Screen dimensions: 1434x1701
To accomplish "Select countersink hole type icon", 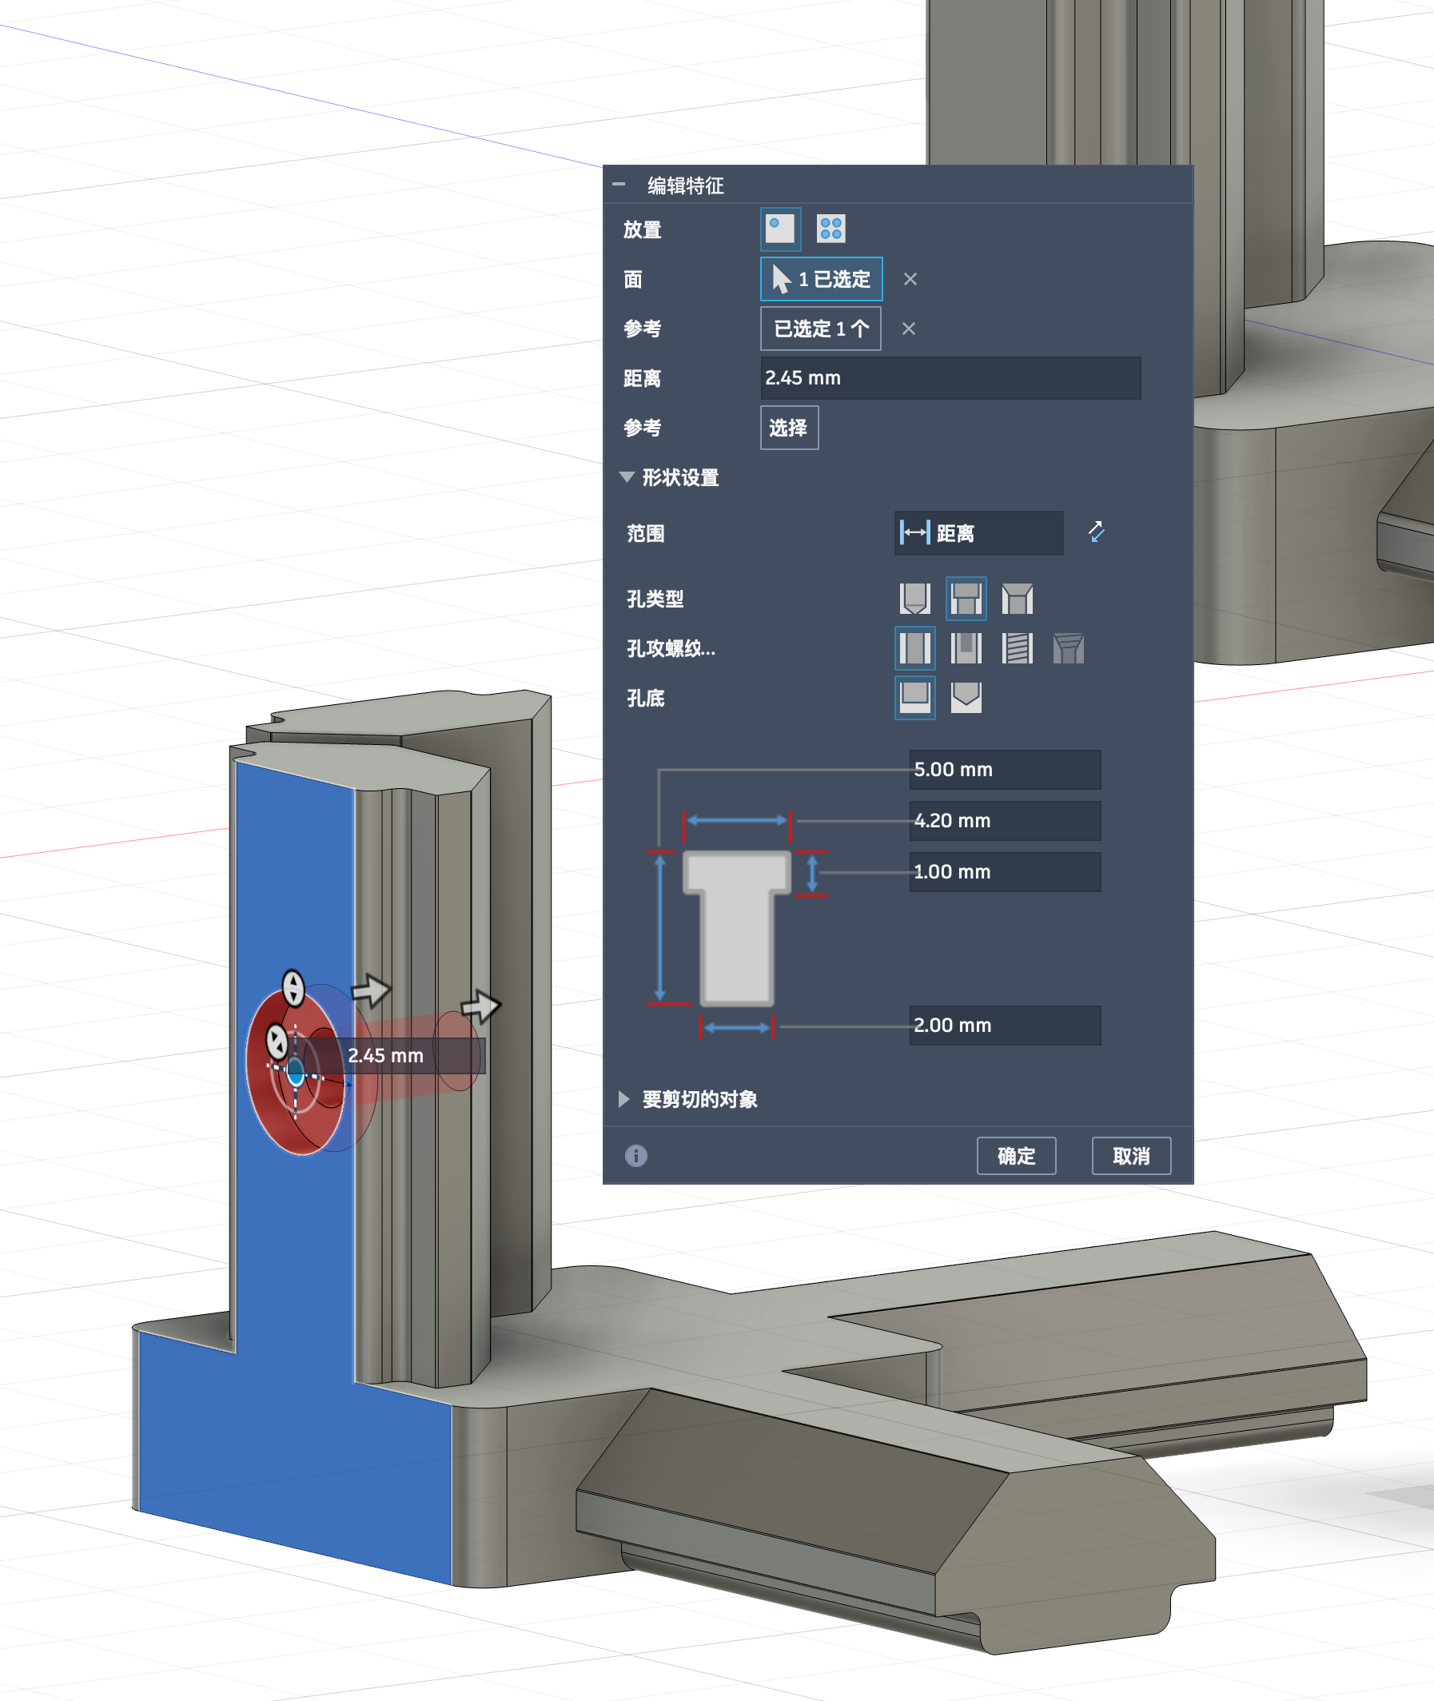I will (1016, 599).
